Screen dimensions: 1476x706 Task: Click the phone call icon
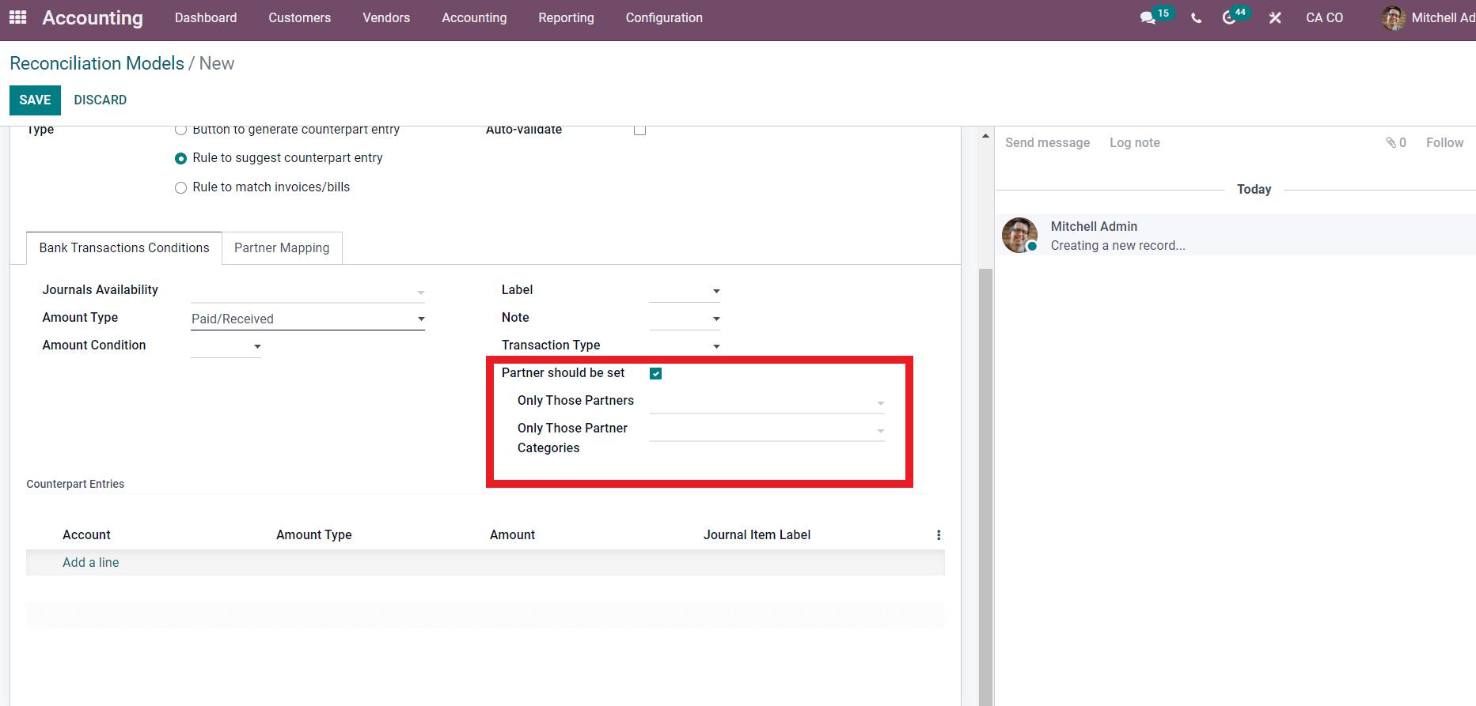click(x=1196, y=17)
